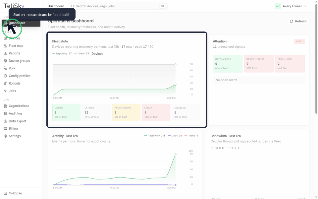Go to Devices in the sidebar
318x199 pixels.
(x=21, y=38)
